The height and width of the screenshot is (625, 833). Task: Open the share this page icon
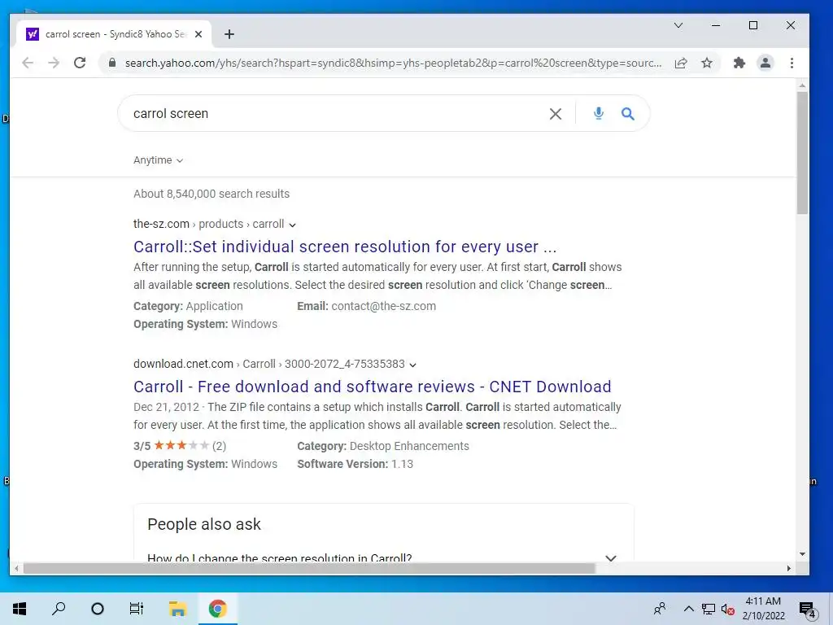(x=681, y=63)
